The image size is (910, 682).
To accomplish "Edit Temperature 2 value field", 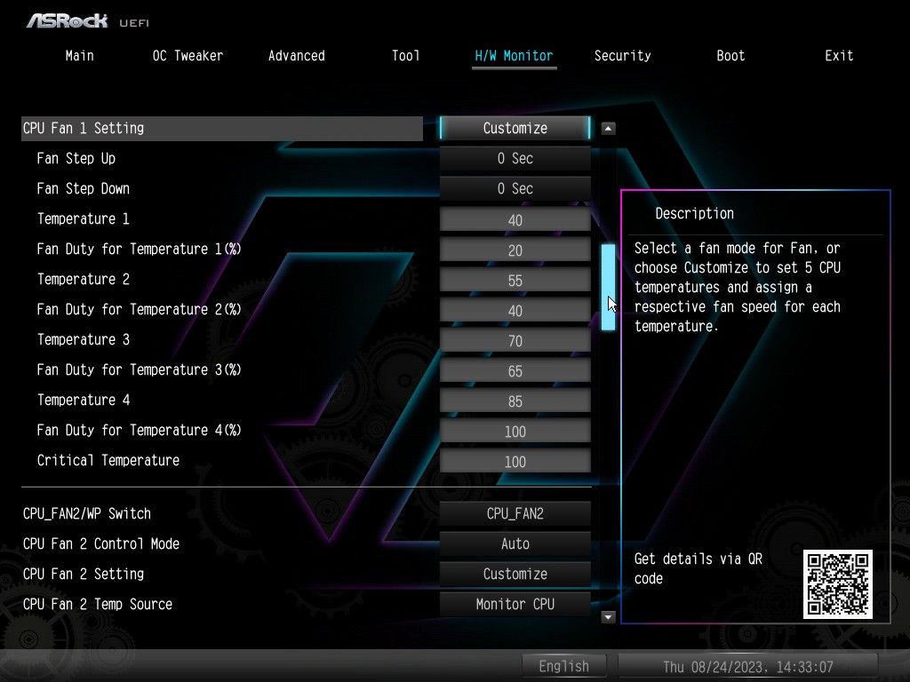I will pyautogui.click(x=515, y=280).
